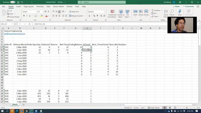The width and height of the screenshot is (201, 113).
Task: Open Sort & Filter menu
Action: coord(166,13)
